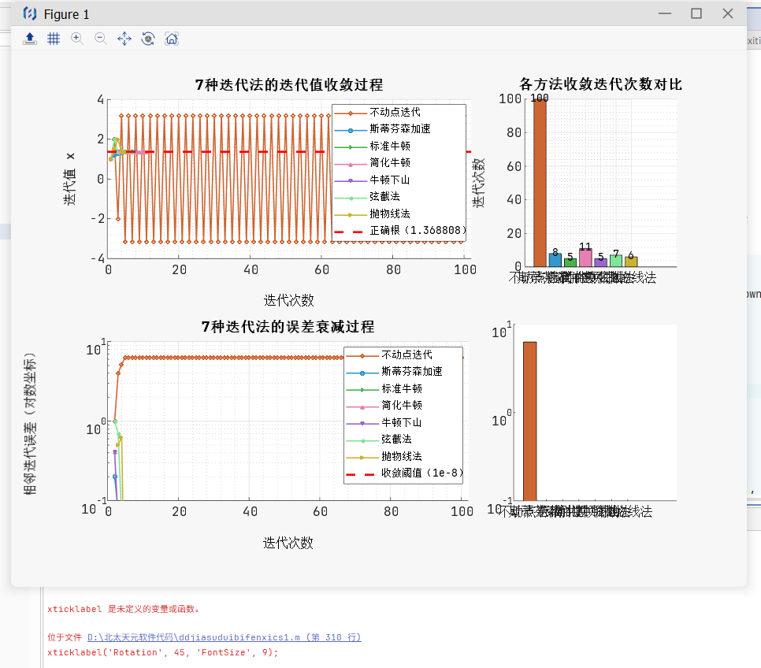Select the zoom in magnifier tool
The image size is (761, 668).
pyautogui.click(x=77, y=39)
